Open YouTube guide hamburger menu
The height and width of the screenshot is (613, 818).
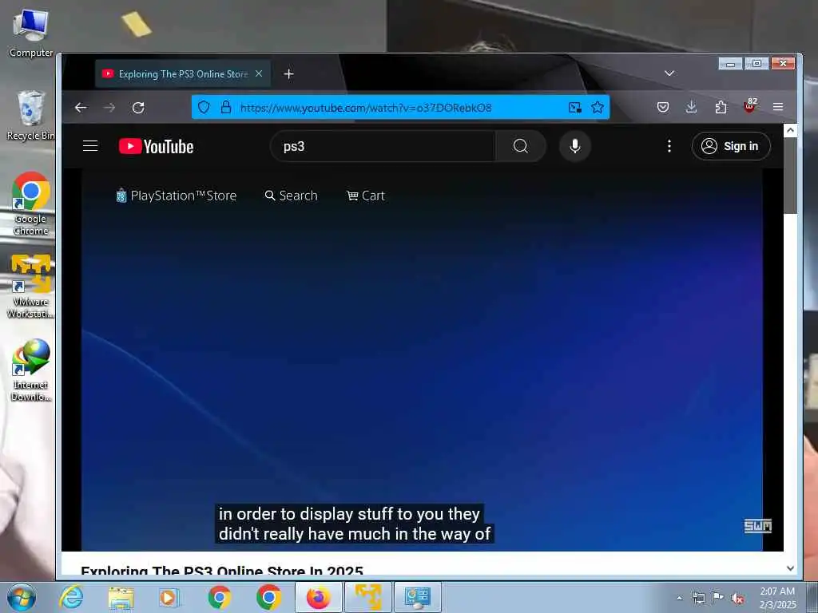click(90, 146)
